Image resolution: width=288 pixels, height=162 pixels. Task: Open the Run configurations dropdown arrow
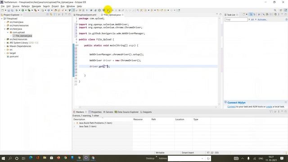[x=26, y=10]
